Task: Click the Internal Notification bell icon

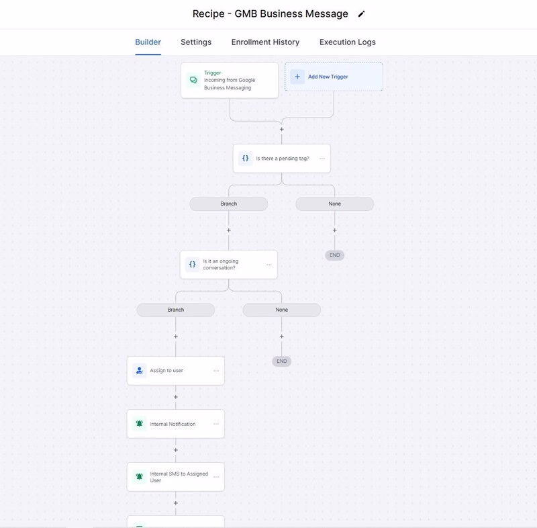Action: (x=140, y=424)
